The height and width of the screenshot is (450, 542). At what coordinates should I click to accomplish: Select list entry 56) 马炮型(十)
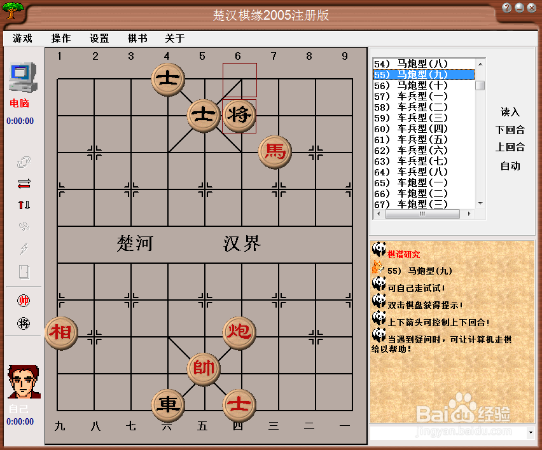point(424,85)
